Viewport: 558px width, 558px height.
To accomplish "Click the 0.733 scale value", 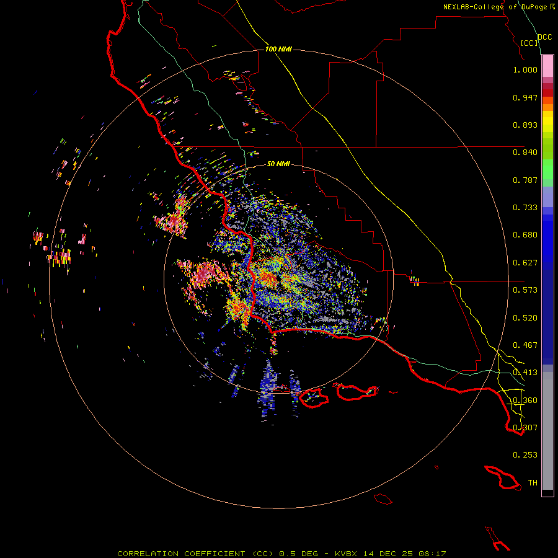I will coord(525,208).
